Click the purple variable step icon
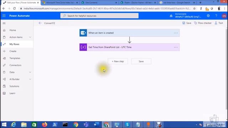228x128 pixels. (83, 47)
